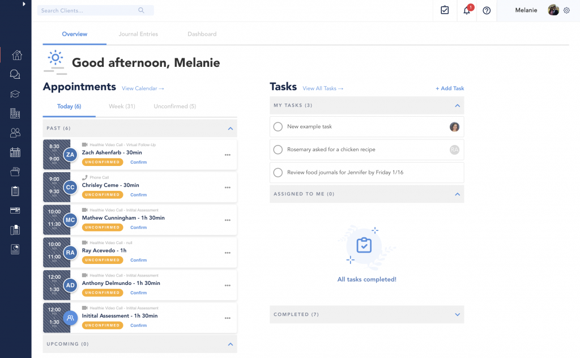Screen dimensions: 580x358
Task: Click the AD client avatar badge
Action: (x=70, y=285)
